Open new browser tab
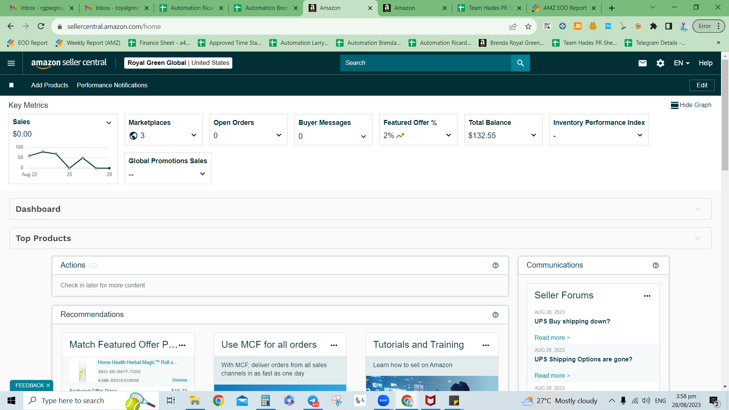The width and height of the screenshot is (729, 410). click(x=612, y=8)
